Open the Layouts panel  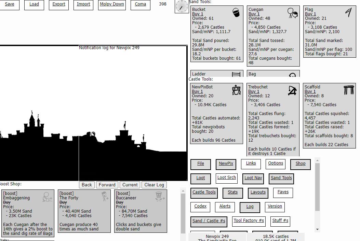click(x=258, y=193)
